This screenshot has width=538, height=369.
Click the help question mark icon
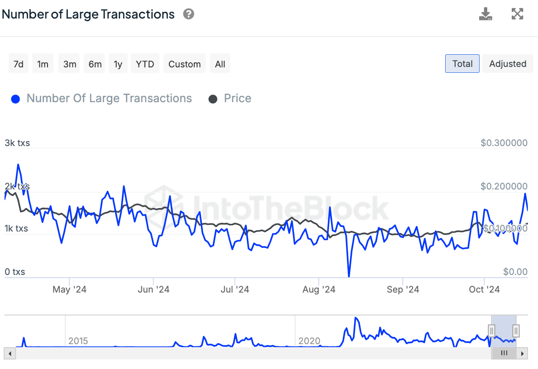tap(188, 14)
